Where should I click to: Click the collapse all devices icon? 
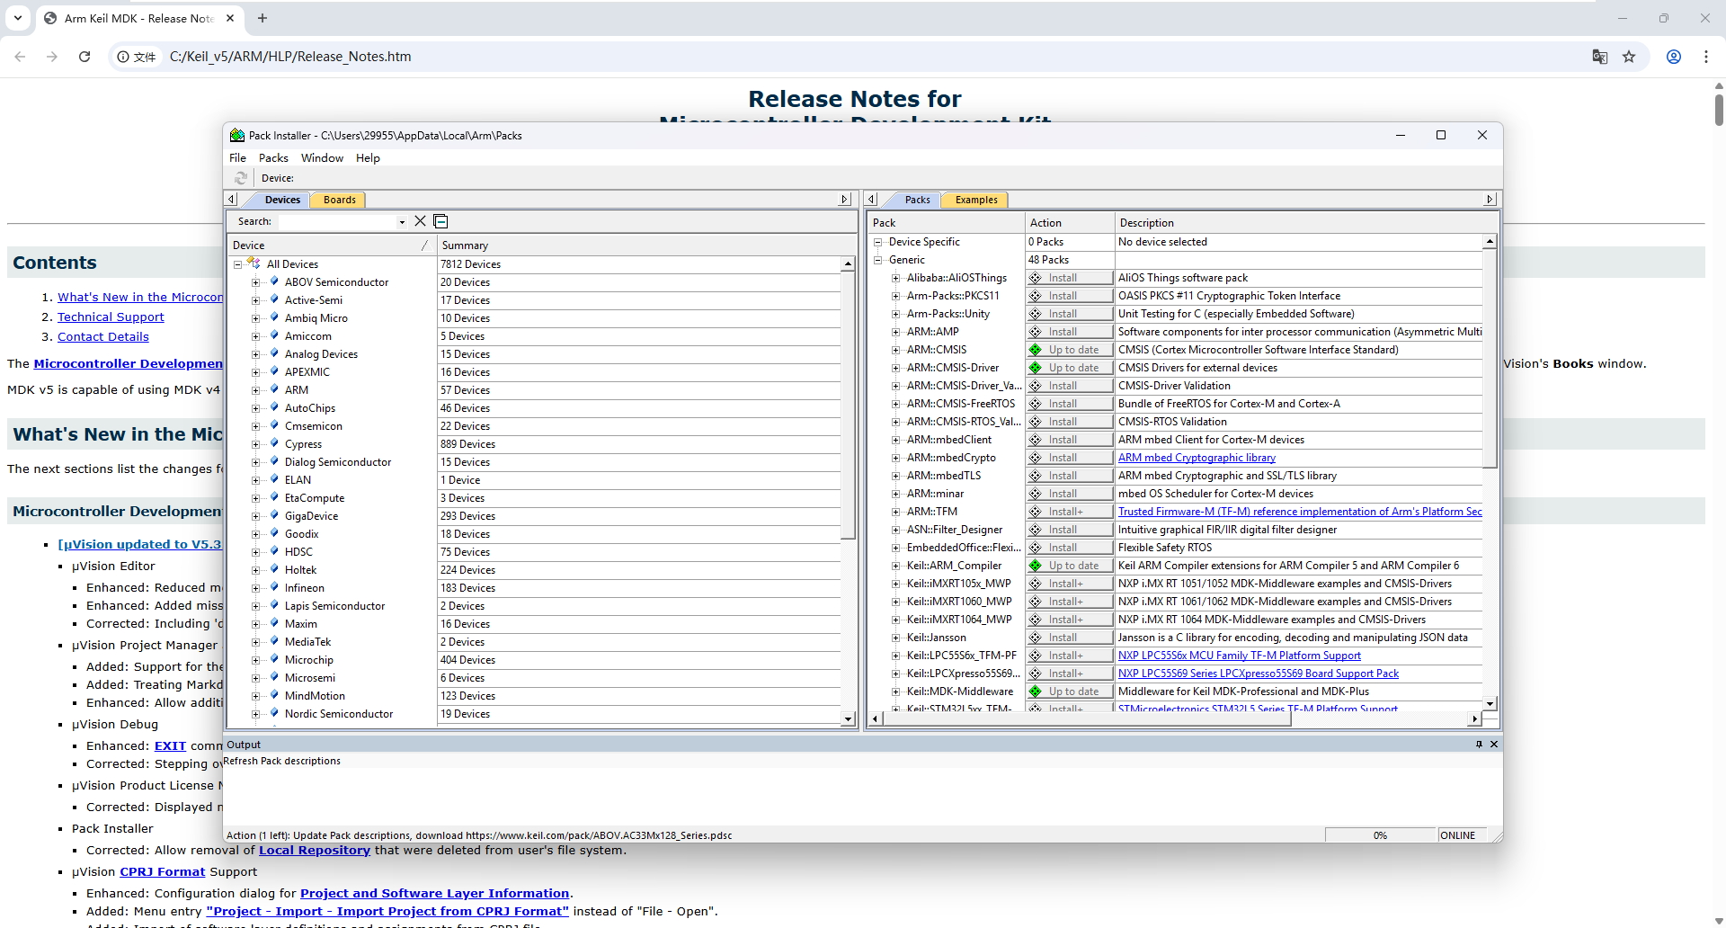pyautogui.click(x=440, y=221)
